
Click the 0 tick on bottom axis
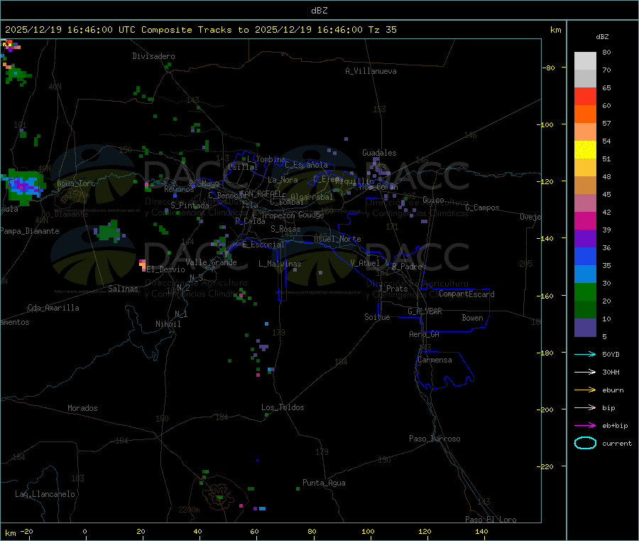point(84,531)
